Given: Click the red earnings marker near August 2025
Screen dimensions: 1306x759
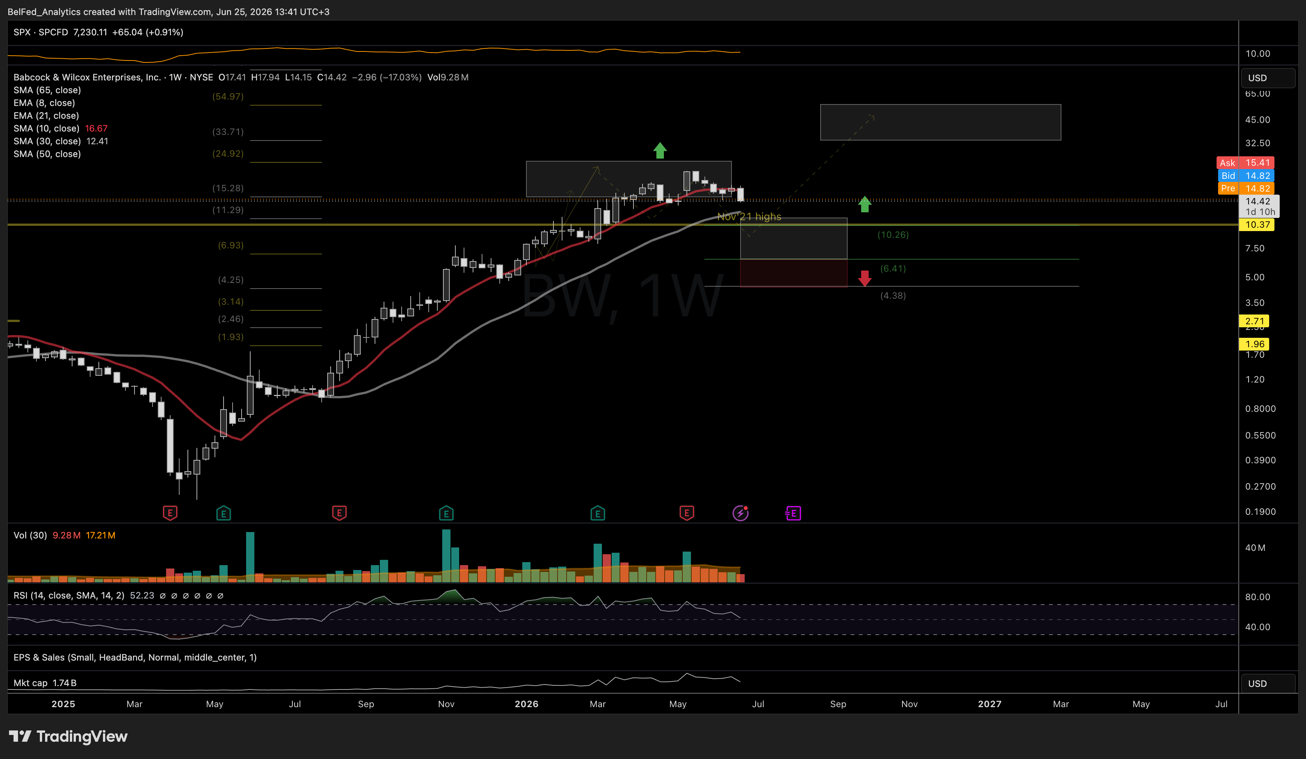Looking at the screenshot, I should (339, 513).
